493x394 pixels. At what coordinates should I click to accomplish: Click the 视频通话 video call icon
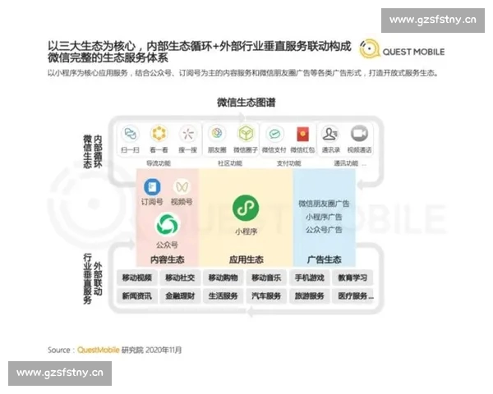359,134
